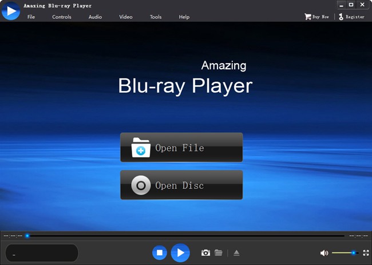Image resolution: width=372 pixels, height=265 pixels.
Task: Open the Controls menu
Action: tap(62, 17)
